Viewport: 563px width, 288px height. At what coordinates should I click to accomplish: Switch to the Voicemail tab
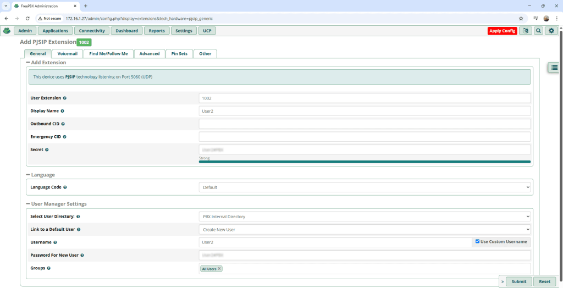point(68,54)
